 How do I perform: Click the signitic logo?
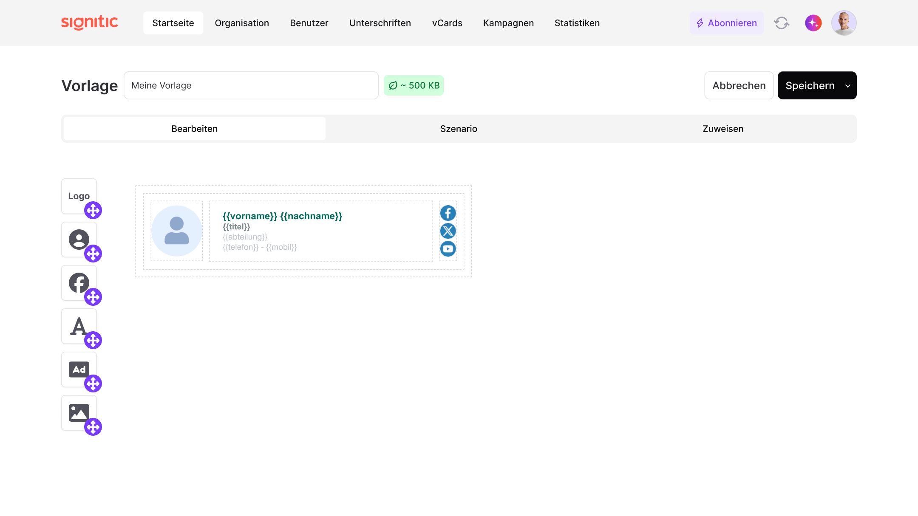90,23
